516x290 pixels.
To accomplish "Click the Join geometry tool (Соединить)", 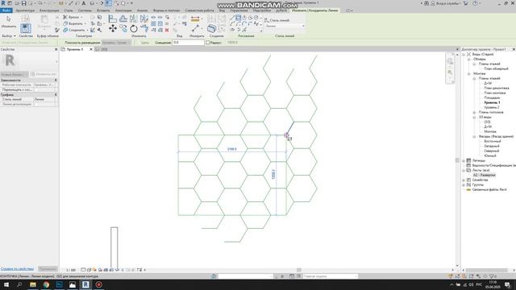I will [x=74, y=30].
